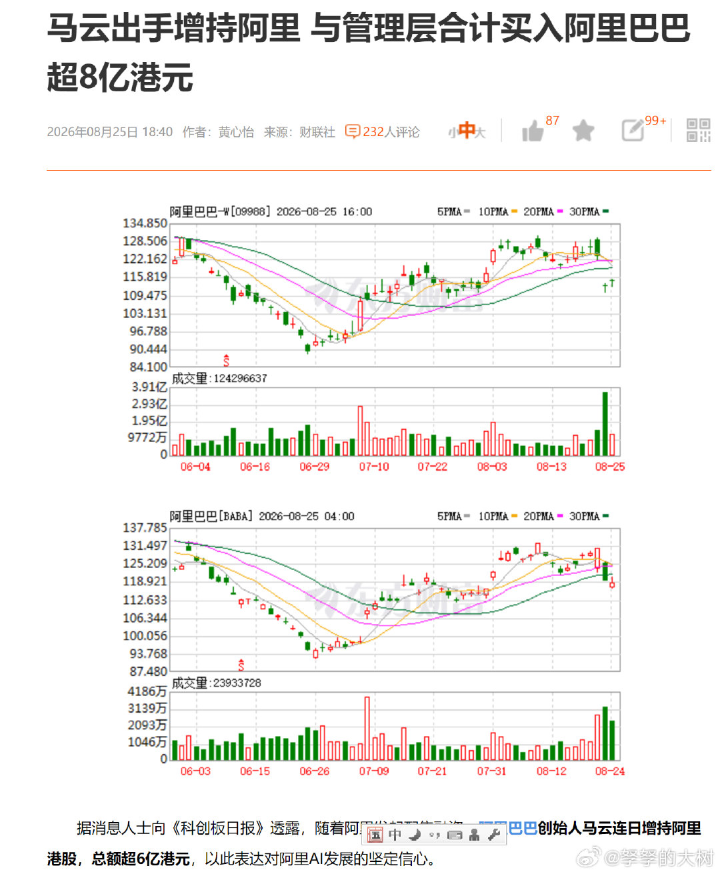
Task: Click 10PMA legend in the 09988 chart
Action: (497, 211)
